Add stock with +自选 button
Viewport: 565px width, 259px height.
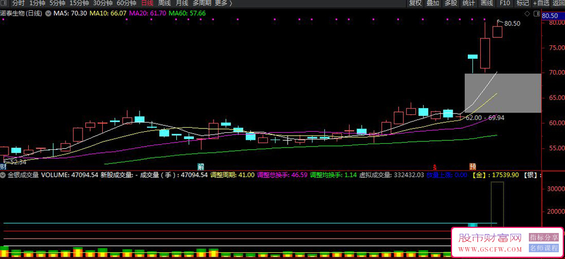[541, 3]
